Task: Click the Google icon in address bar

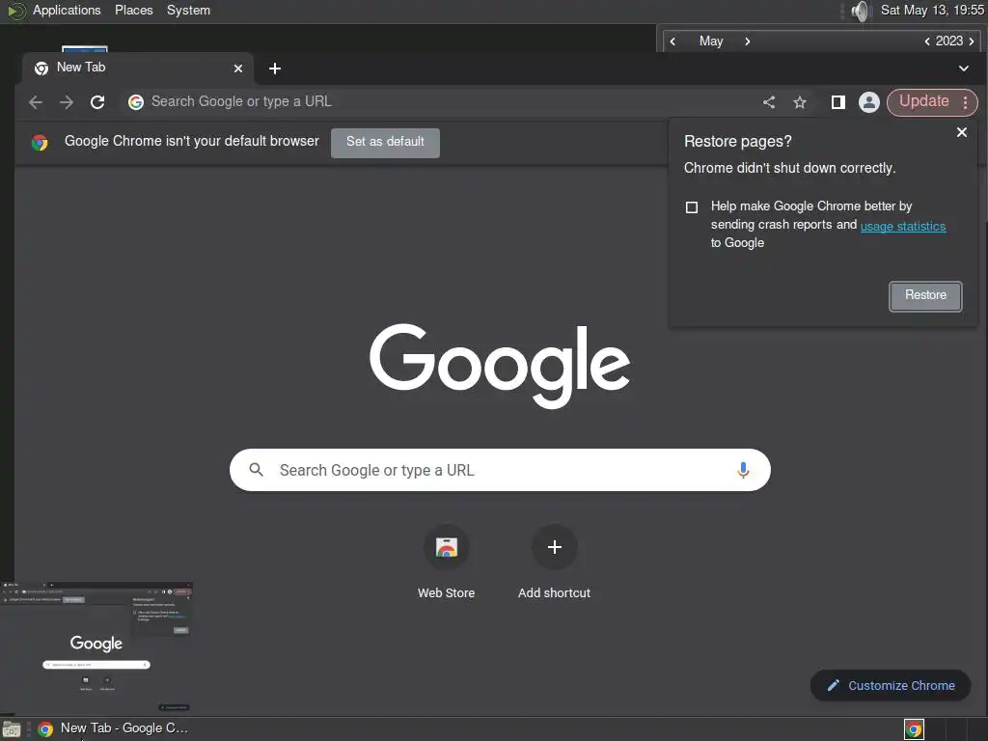Action: [x=136, y=102]
